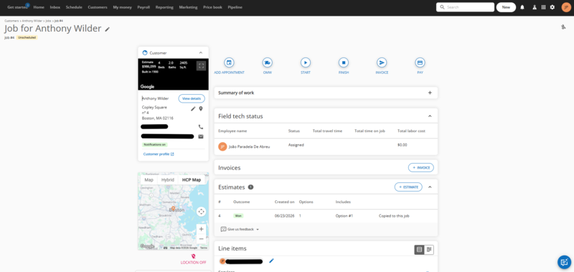
Task: Click the New button
Action: 506,7
